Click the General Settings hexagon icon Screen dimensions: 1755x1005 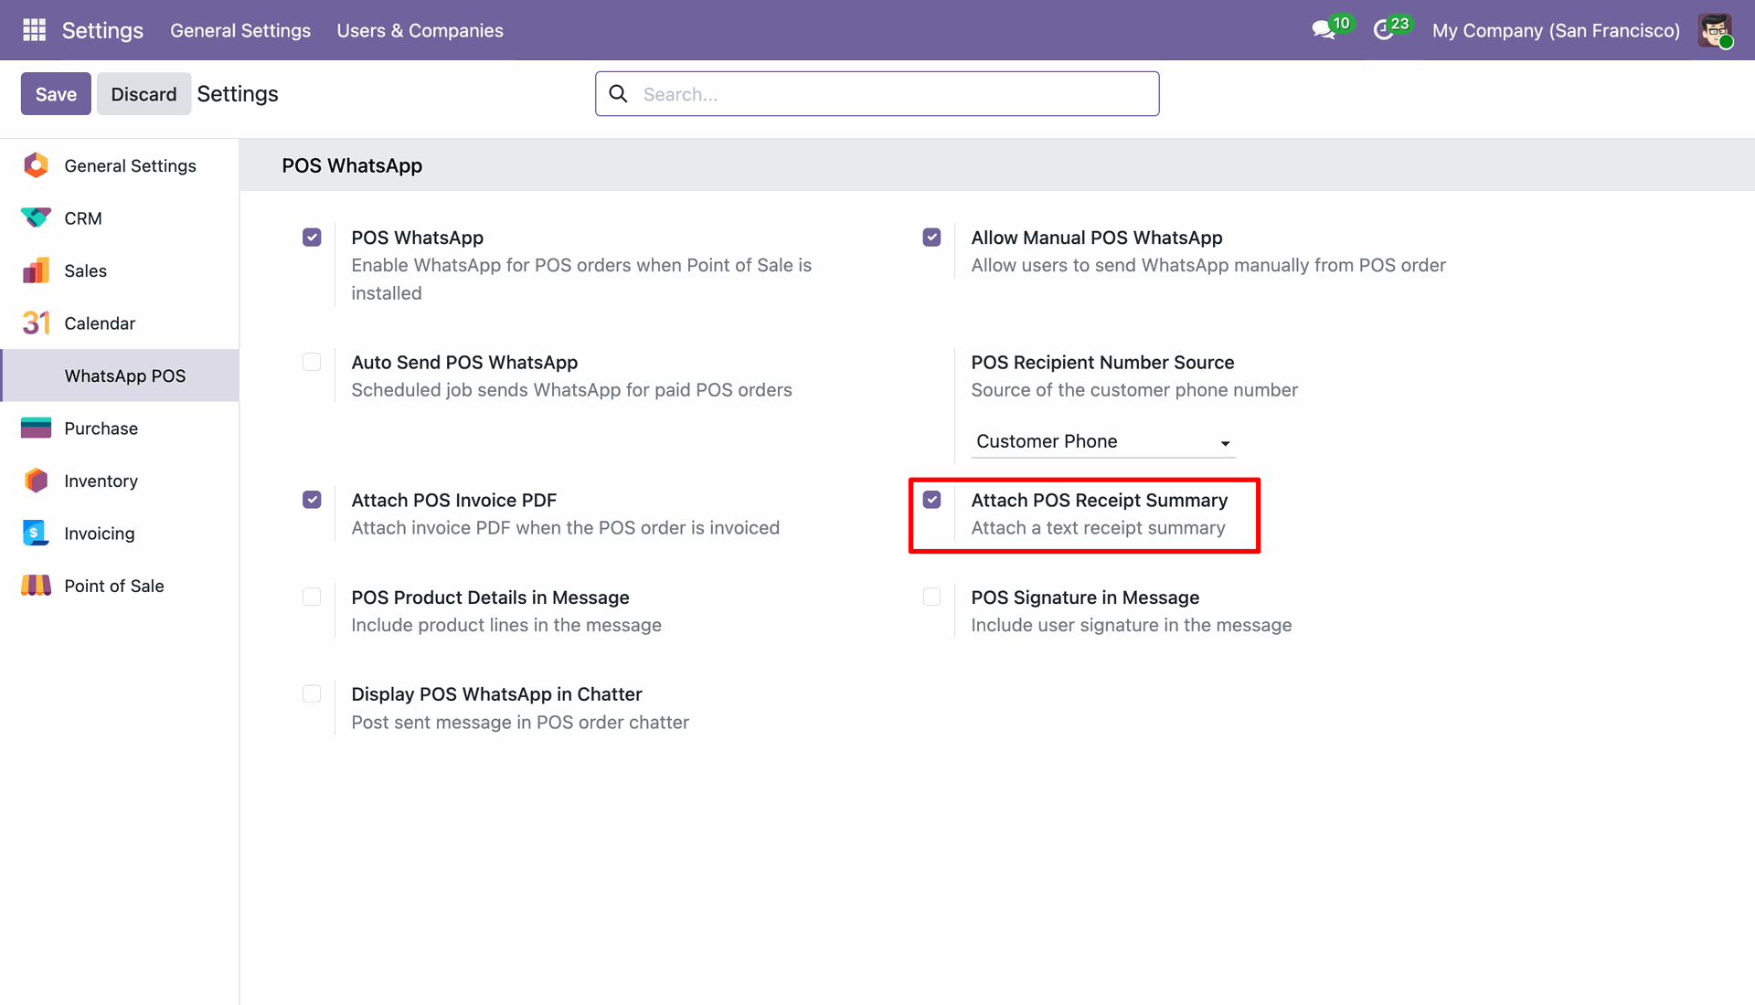(36, 165)
